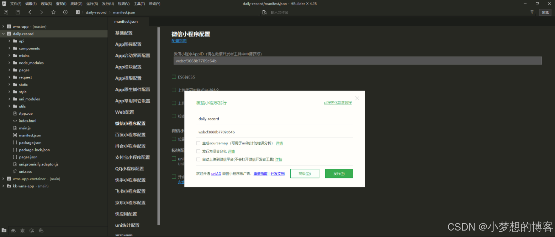Click the run play toolbar icon
The height and width of the screenshot is (237, 555).
point(65,12)
